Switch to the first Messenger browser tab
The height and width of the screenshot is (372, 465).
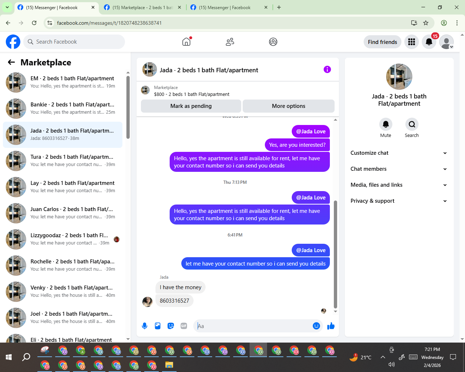(x=57, y=7)
